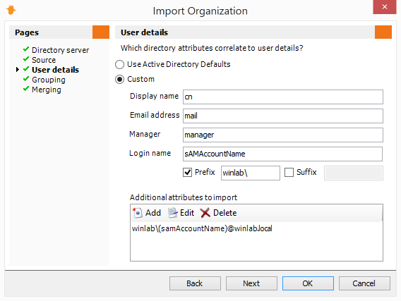Click the Login name input field

point(282,154)
